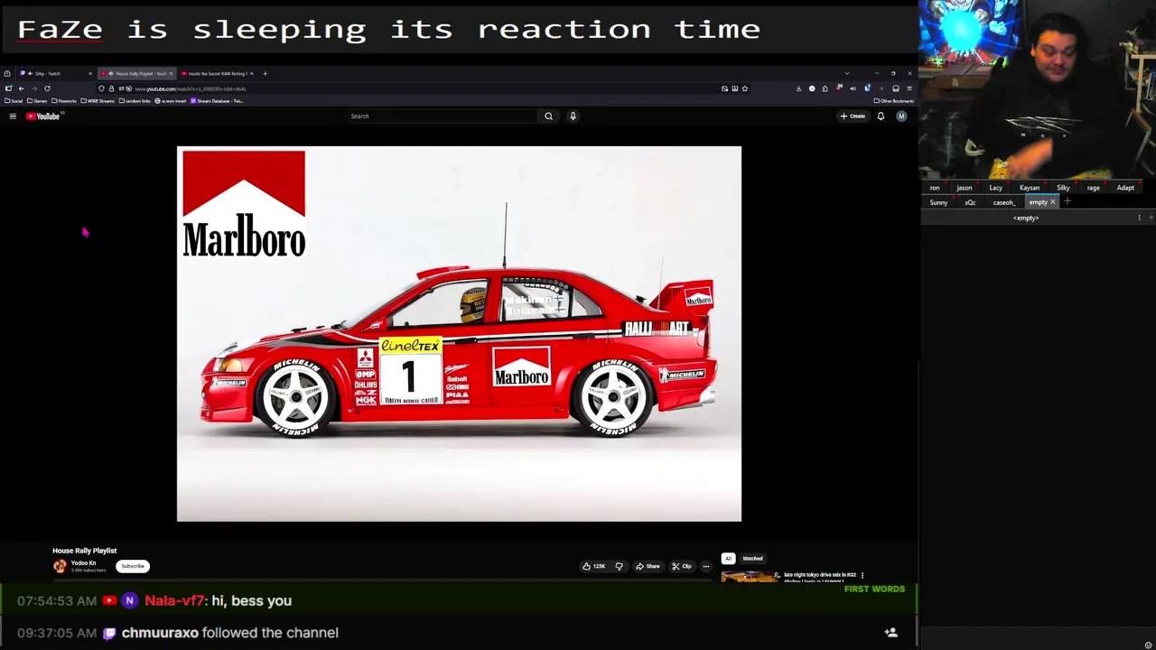
Task: Switch to the Silky chat tab
Action: click(1063, 188)
